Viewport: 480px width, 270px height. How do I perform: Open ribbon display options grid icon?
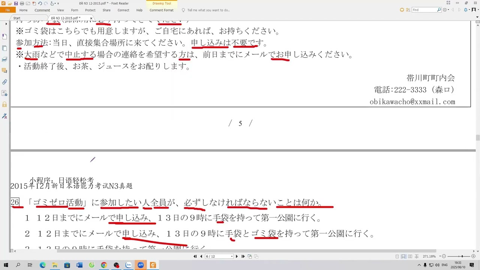448,3
